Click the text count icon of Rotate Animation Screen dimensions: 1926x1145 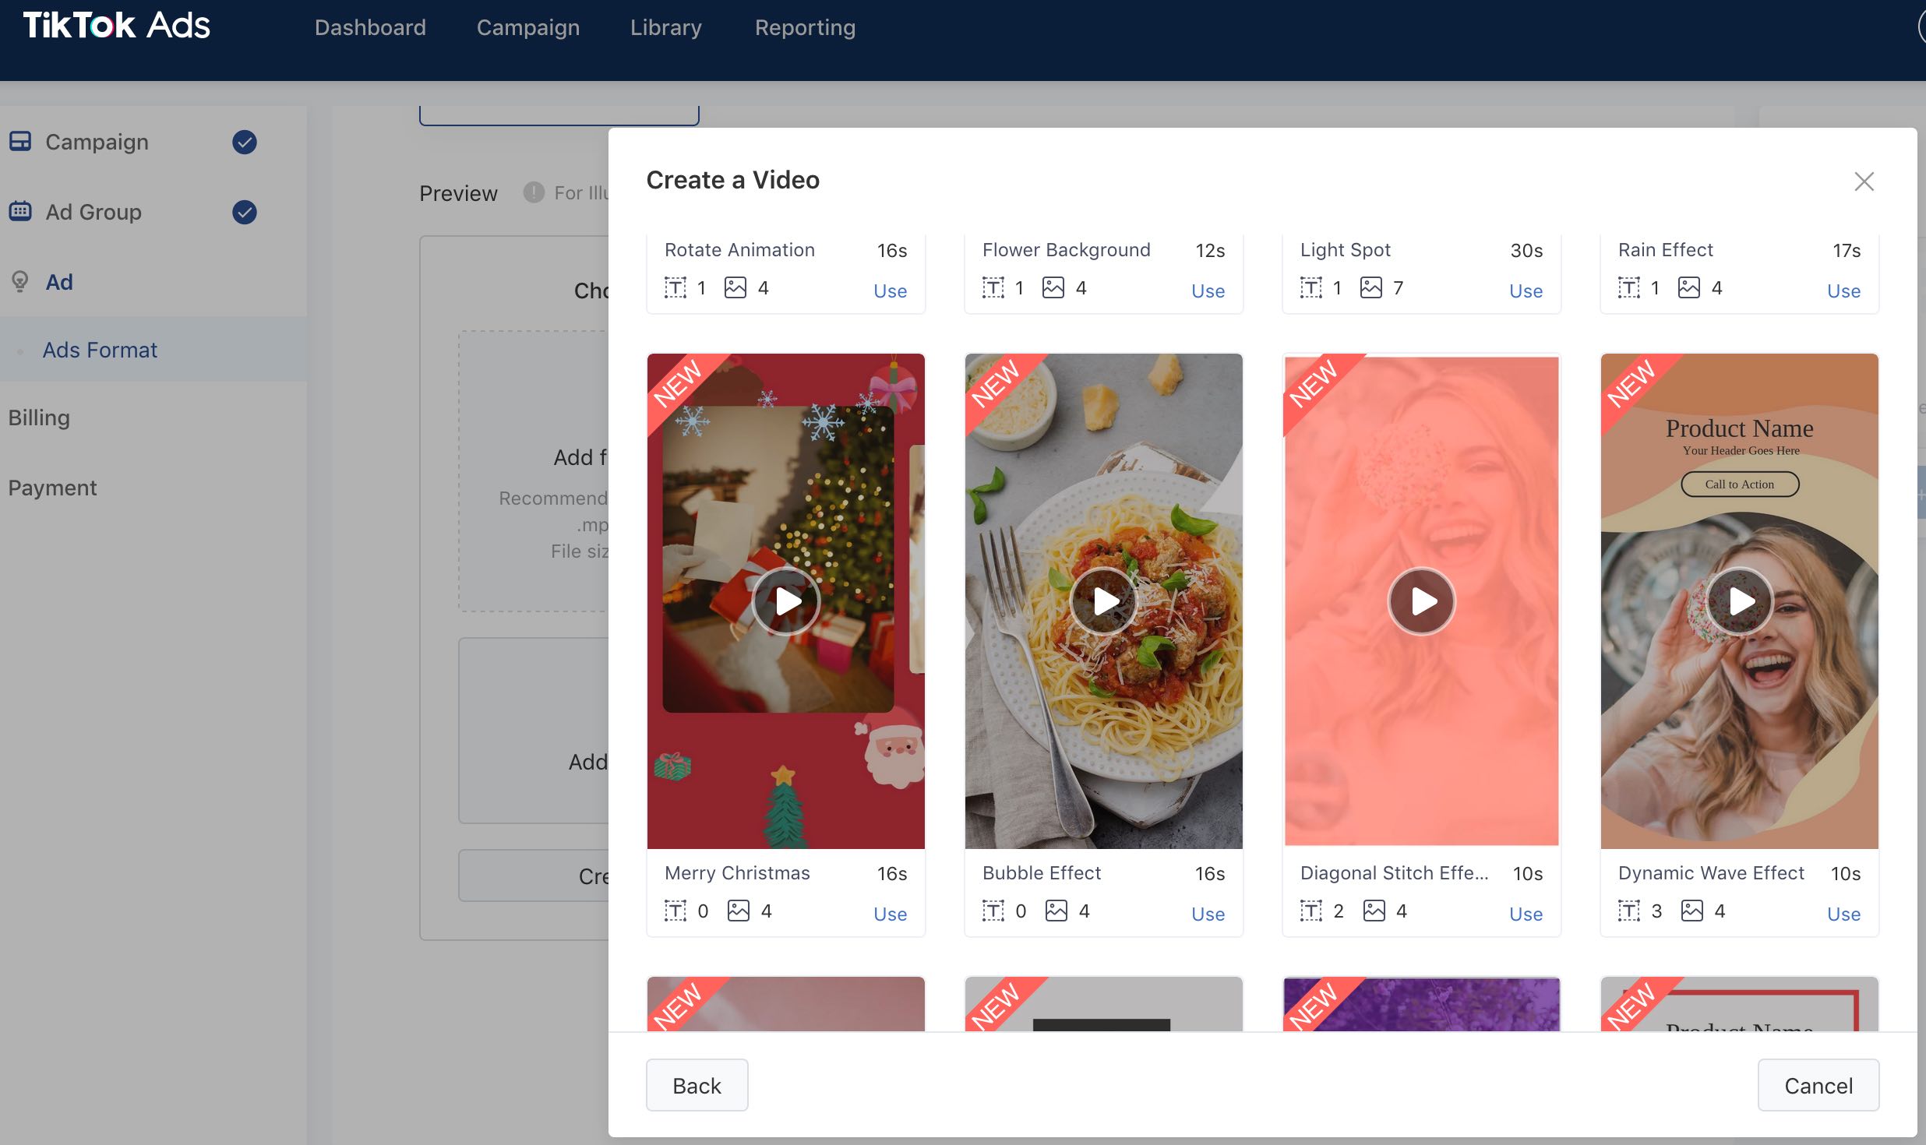point(676,288)
